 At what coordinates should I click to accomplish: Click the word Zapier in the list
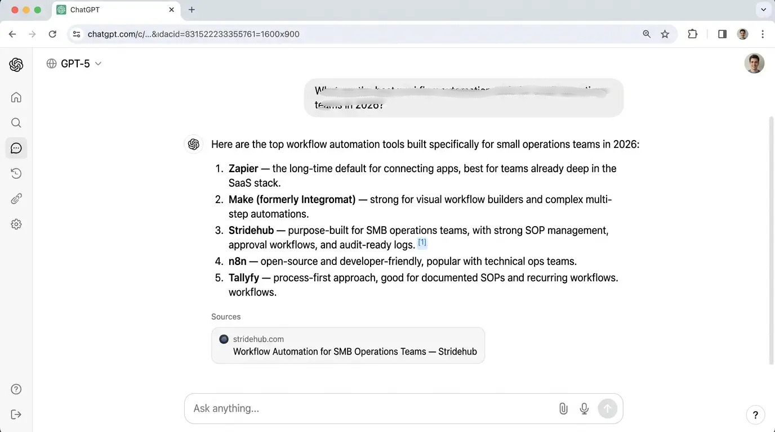(x=243, y=169)
